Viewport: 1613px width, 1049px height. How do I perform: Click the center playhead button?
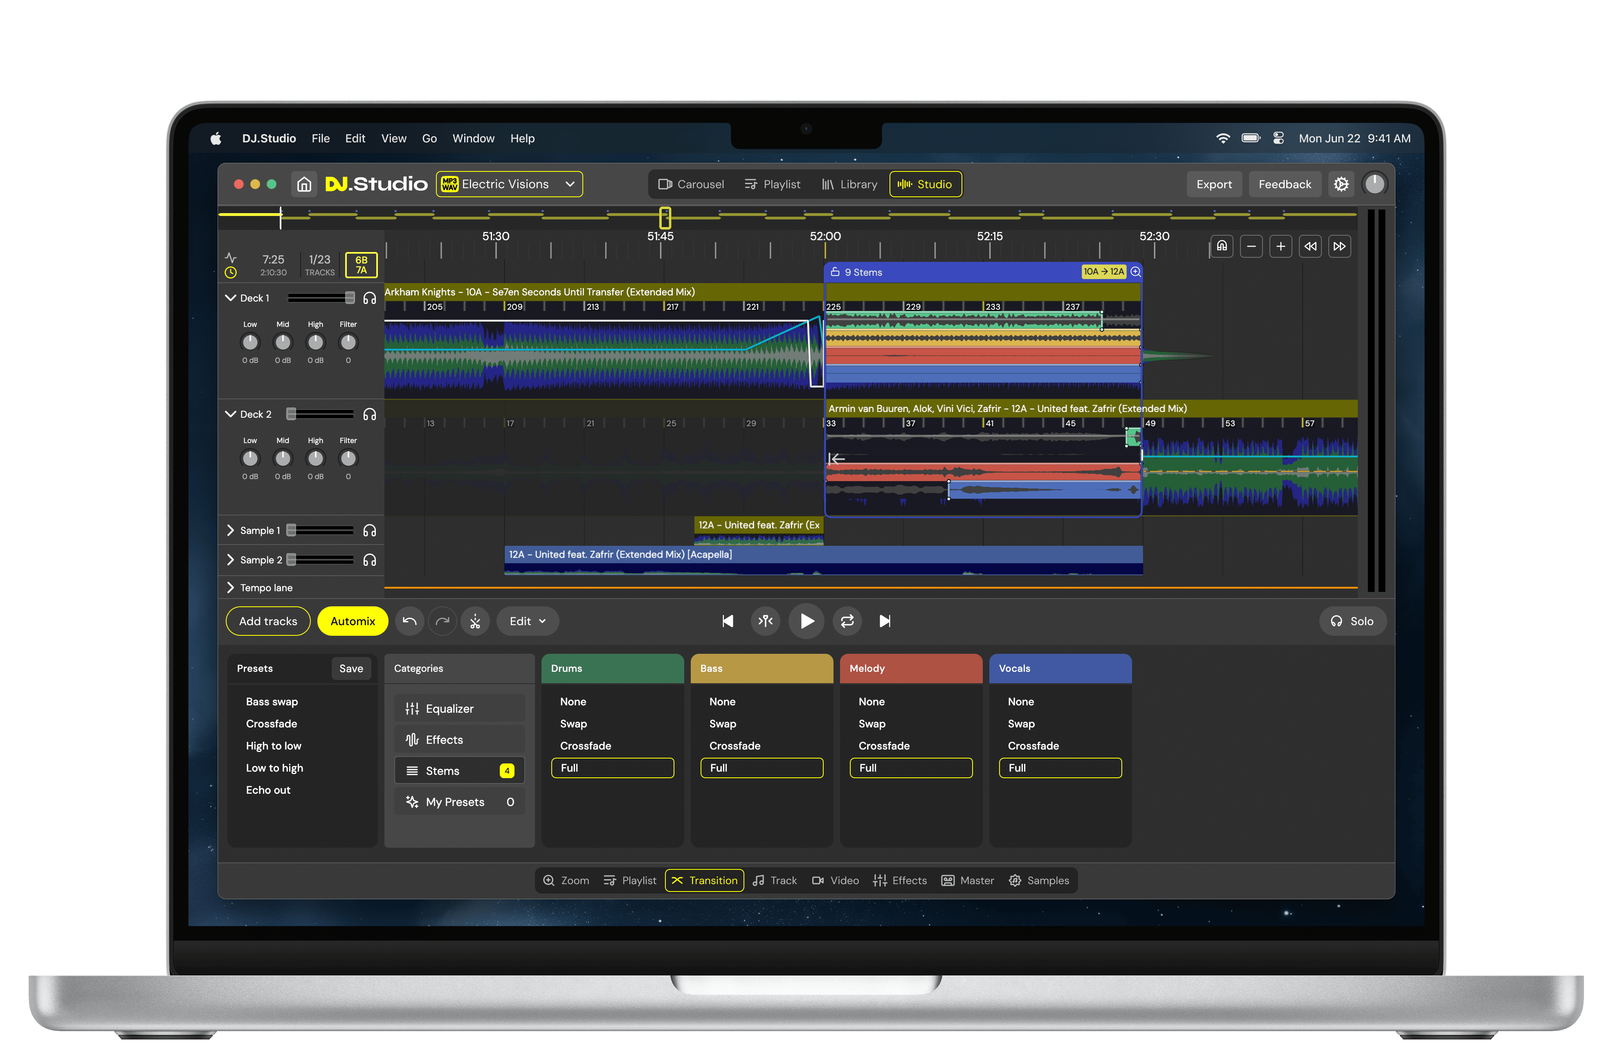coord(766,621)
